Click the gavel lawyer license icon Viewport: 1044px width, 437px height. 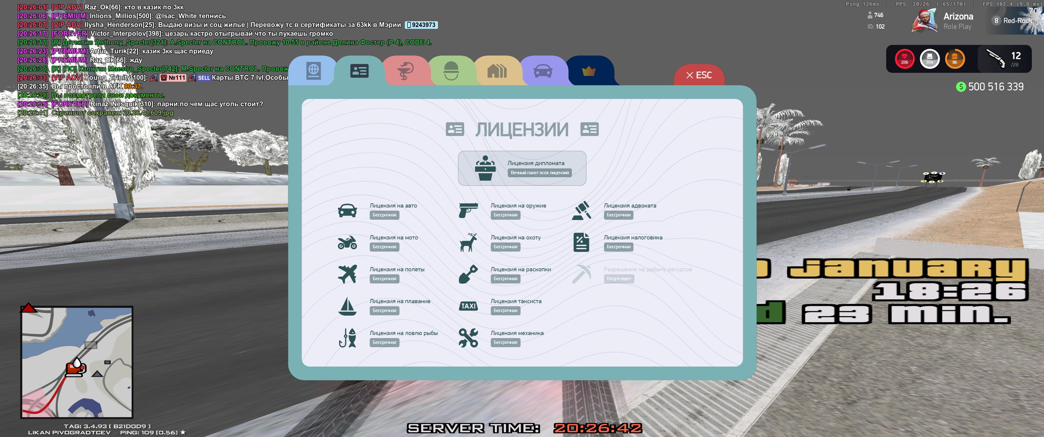[x=581, y=210]
